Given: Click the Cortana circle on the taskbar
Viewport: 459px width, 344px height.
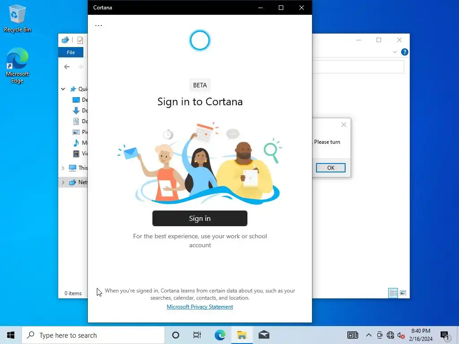Looking at the screenshot, I should click(x=176, y=335).
